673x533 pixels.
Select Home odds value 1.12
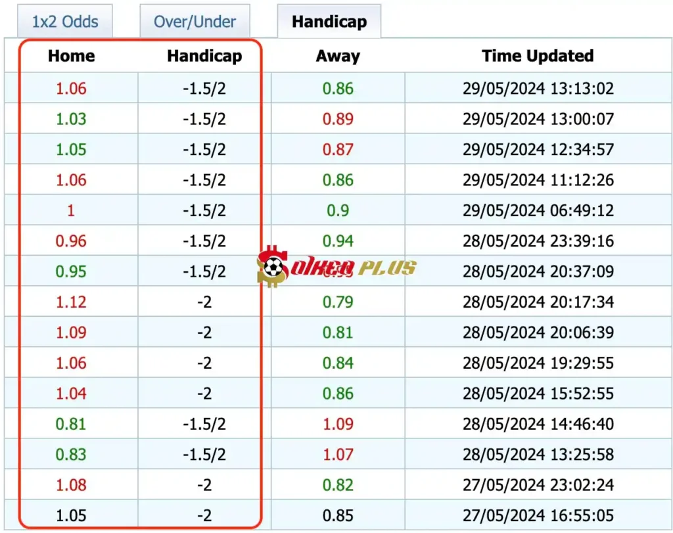71,302
